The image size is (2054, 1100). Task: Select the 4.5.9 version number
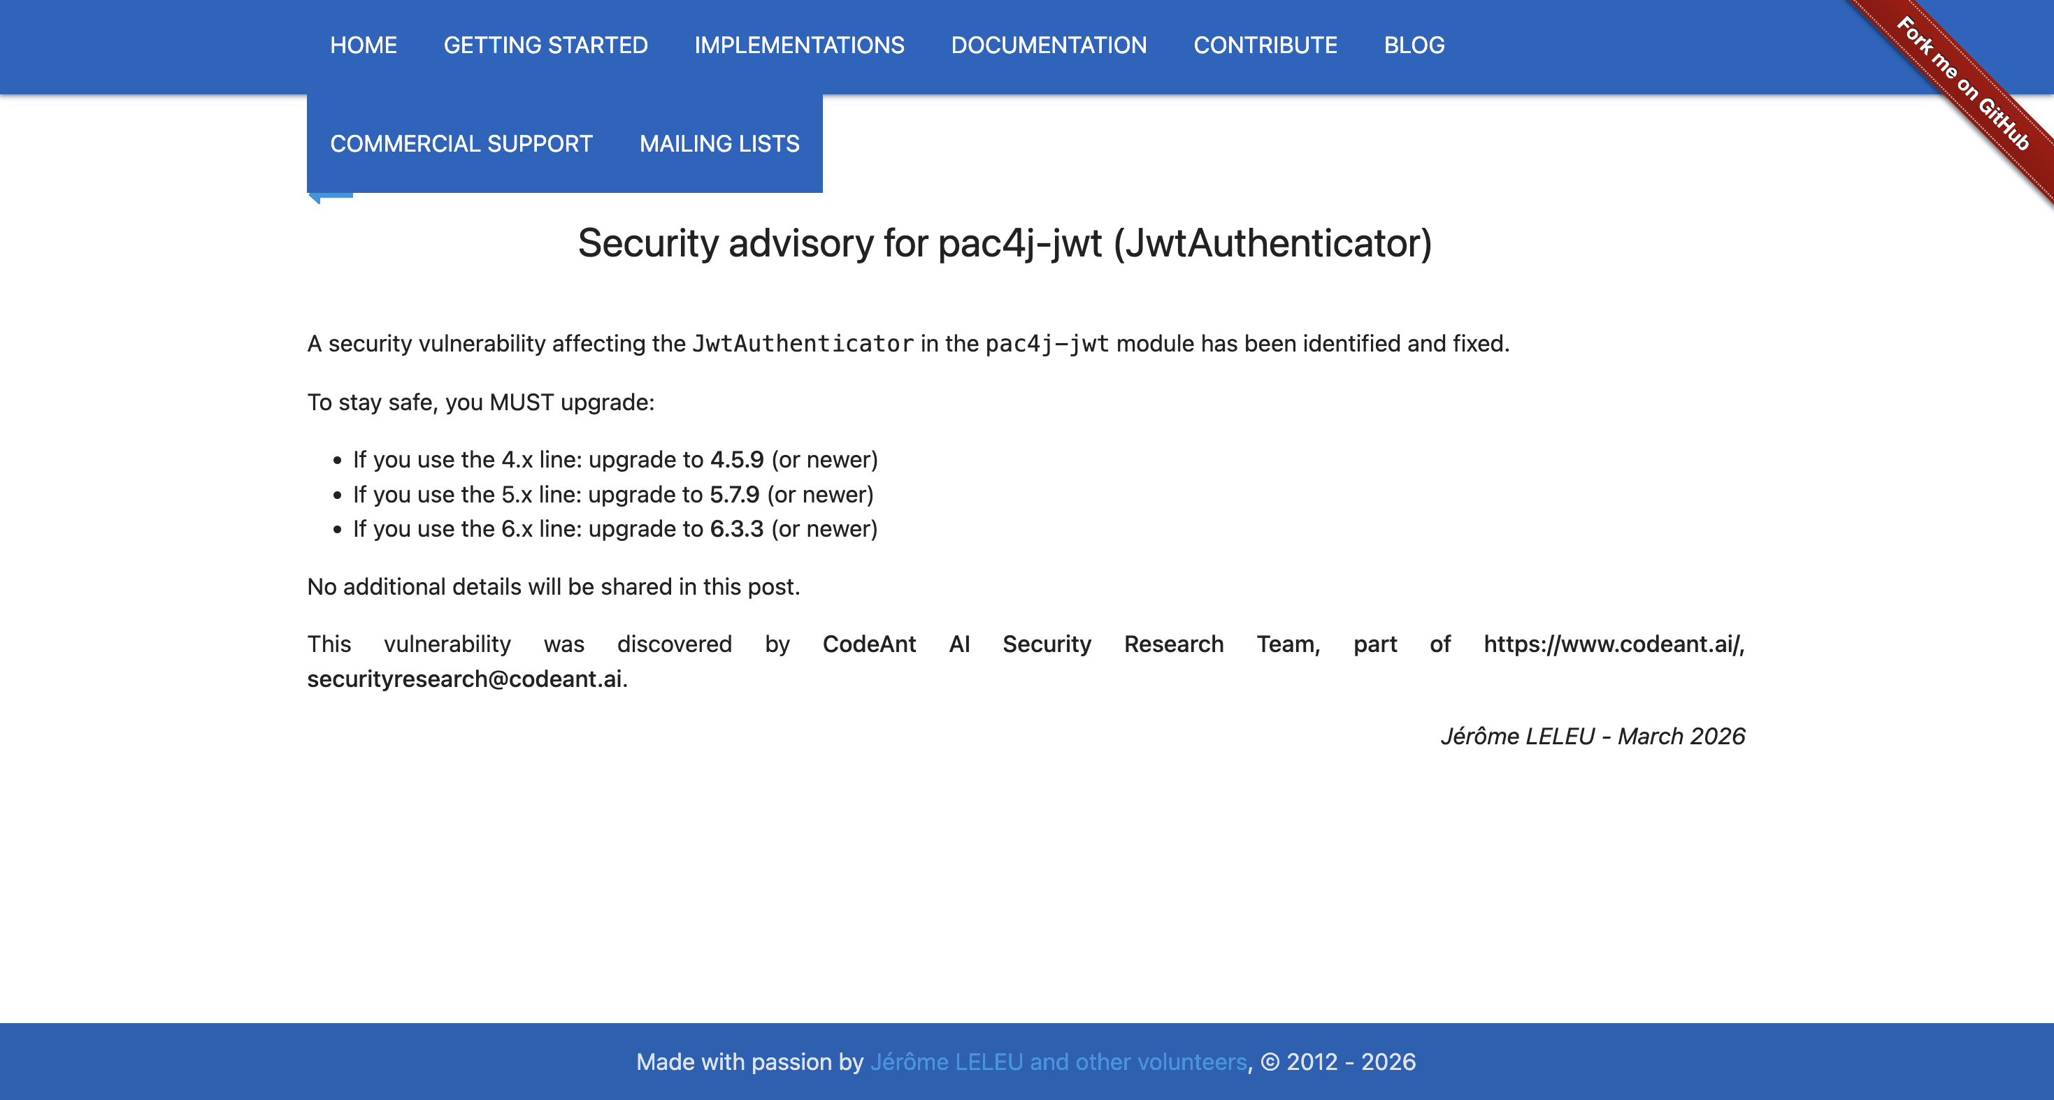coord(736,459)
